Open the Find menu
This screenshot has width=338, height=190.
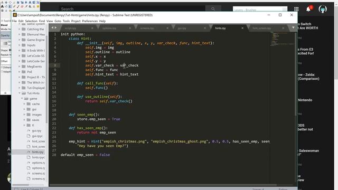click(42, 21)
